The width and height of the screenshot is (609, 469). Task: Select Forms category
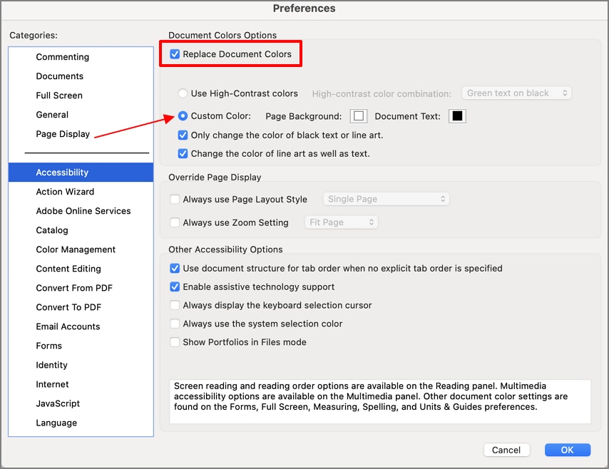81,346
